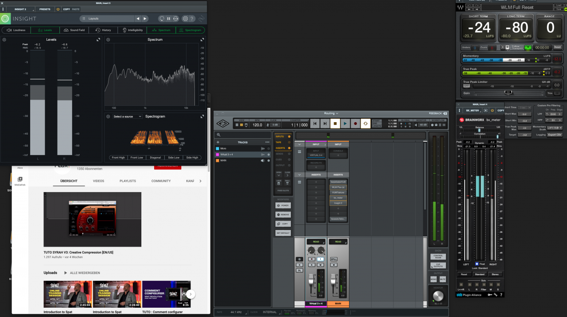Search tracks with the magnifier icon

coord(218,135)
